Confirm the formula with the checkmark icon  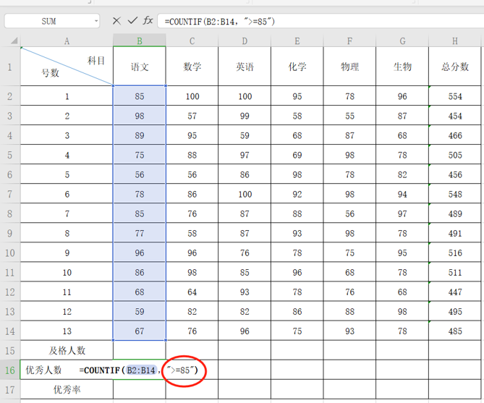click(x=132, y=21)
